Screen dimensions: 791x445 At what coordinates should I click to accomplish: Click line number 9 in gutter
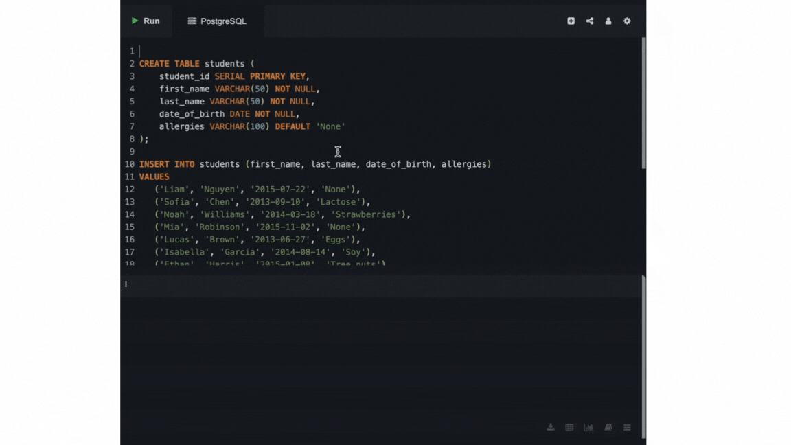point(132,152)
